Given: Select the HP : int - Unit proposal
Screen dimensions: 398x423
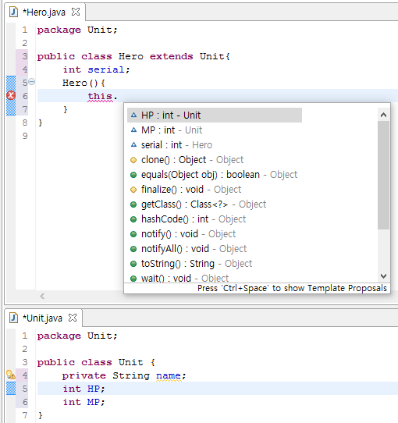Looking at the screenshot, I should pyautogui.click(x=215, y=116).
